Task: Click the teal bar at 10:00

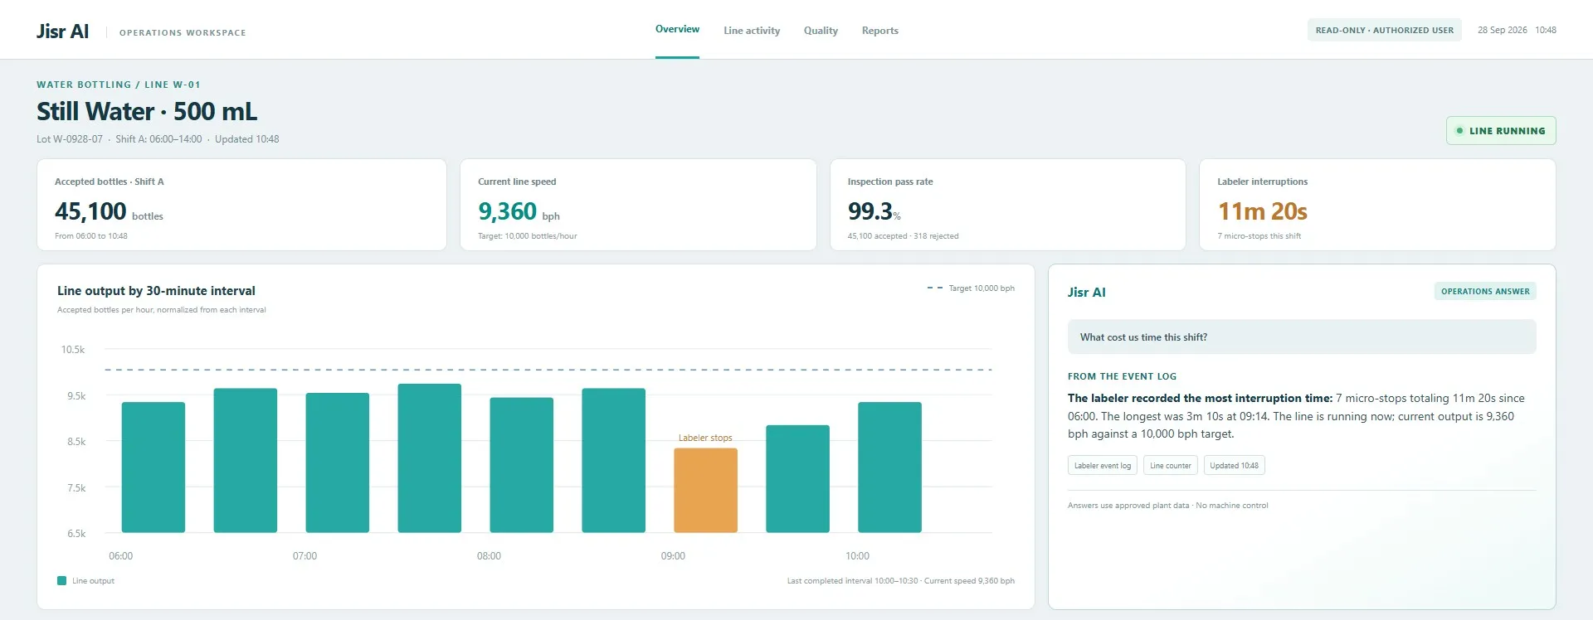Action: click(x=889, y=467)
